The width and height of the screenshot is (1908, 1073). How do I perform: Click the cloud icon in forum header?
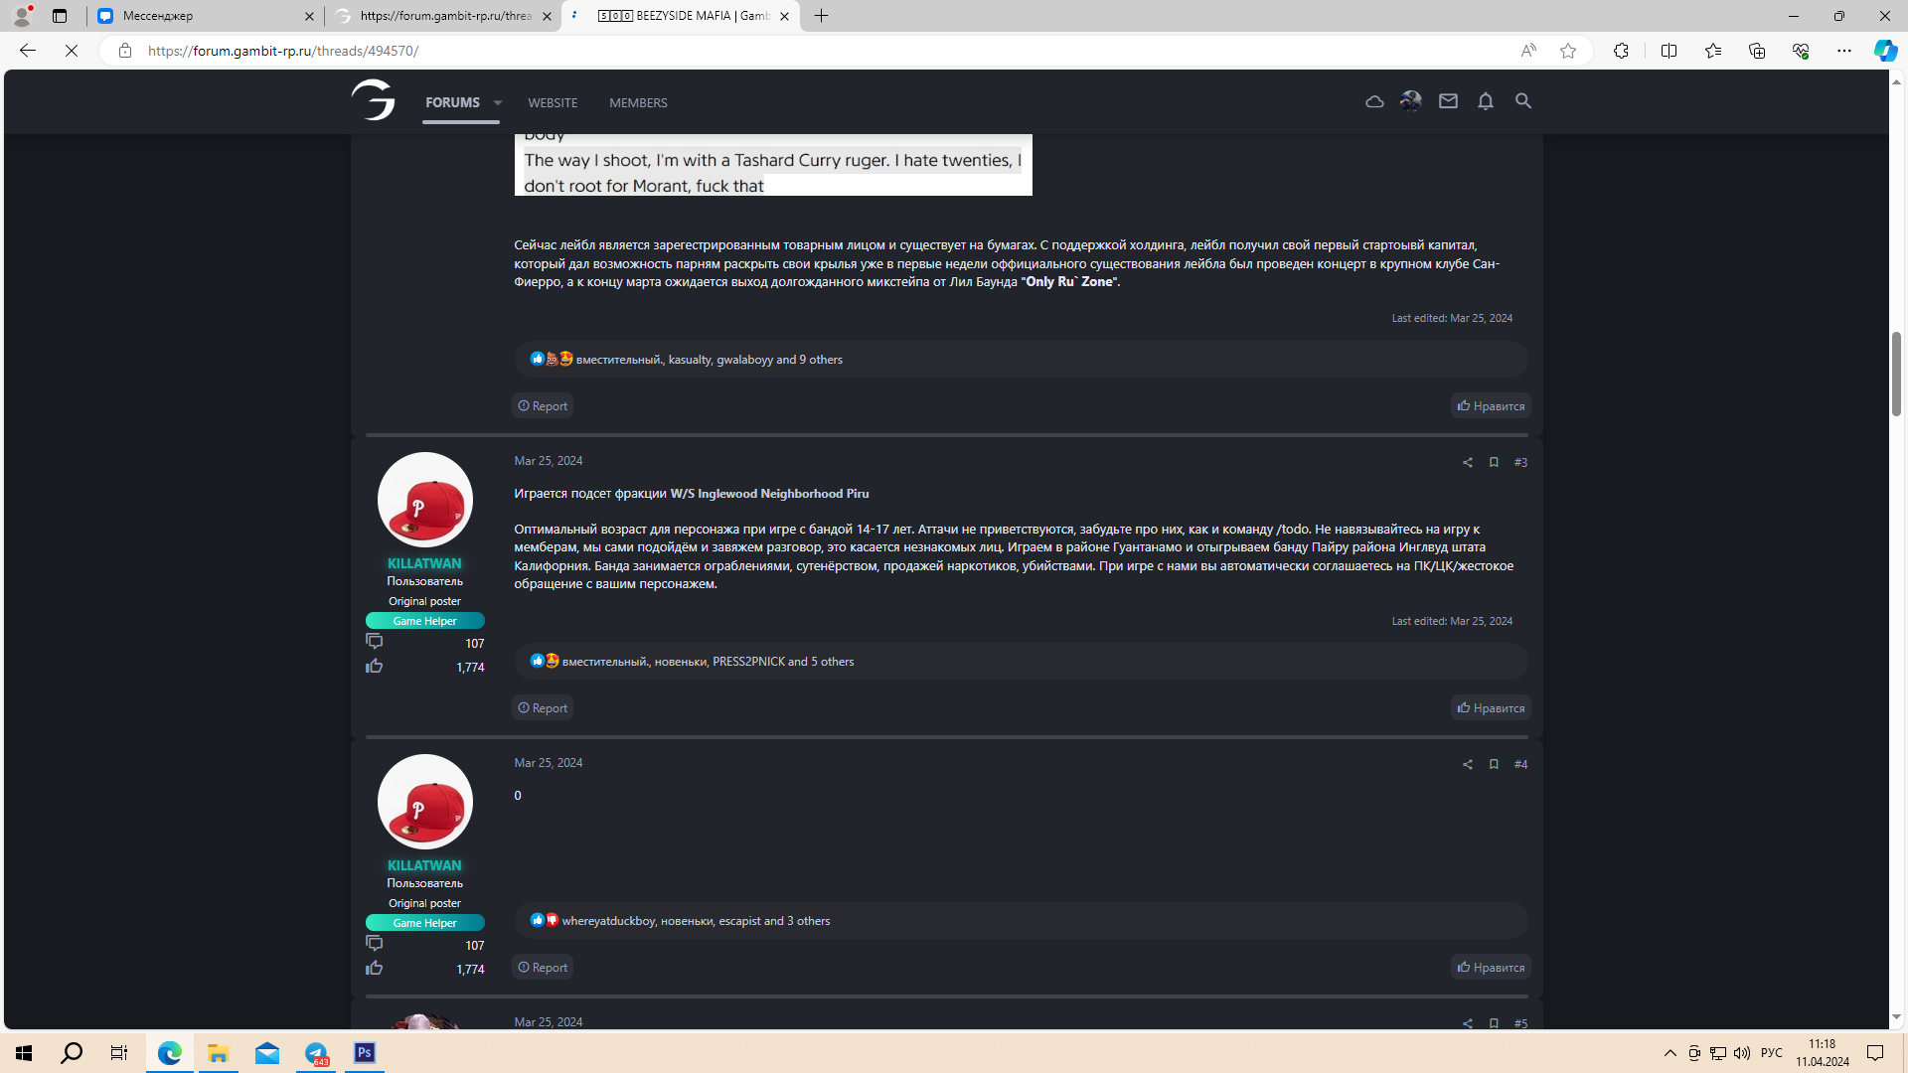click(x=1374, y=101)
